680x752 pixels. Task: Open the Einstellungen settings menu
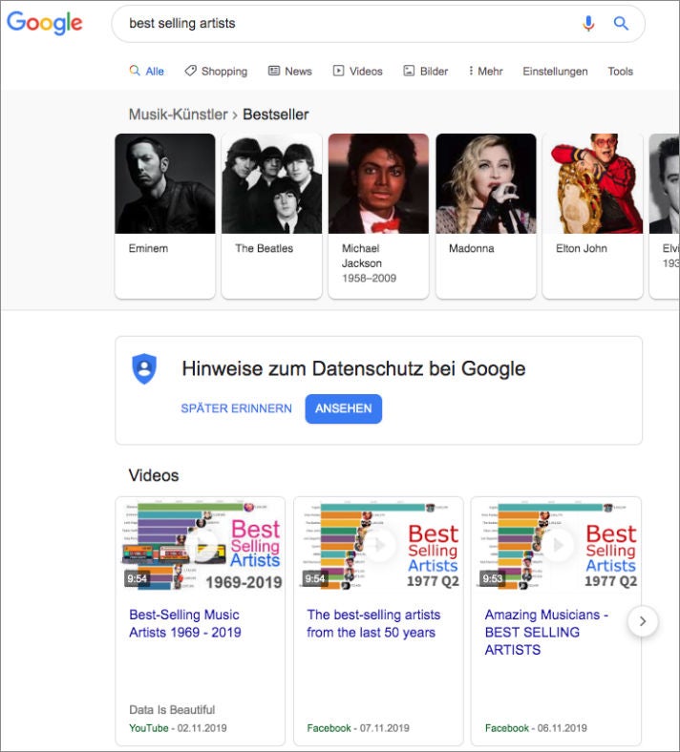[x=555, y=72]
